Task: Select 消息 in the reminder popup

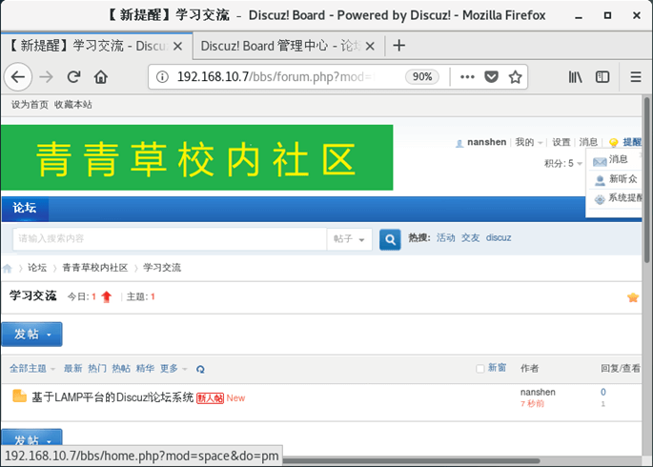Action: pyautogui.click(x=617, y=159)
